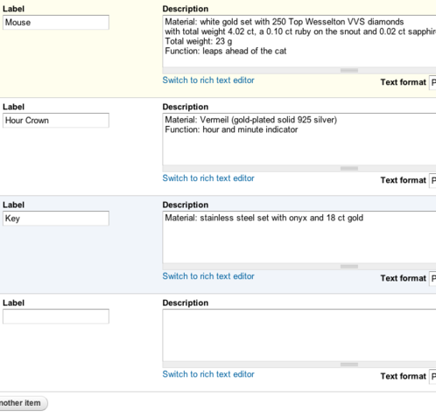Grab the resize grip under Mouse description
Image resolution: width=436 pixels, height=418 pixels.
point(349,70)
